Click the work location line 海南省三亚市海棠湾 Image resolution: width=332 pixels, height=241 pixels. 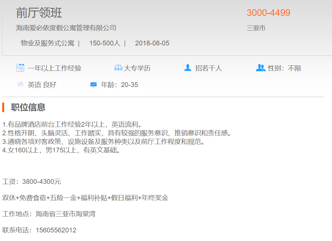pyautogui.click(x=65, y=214)
